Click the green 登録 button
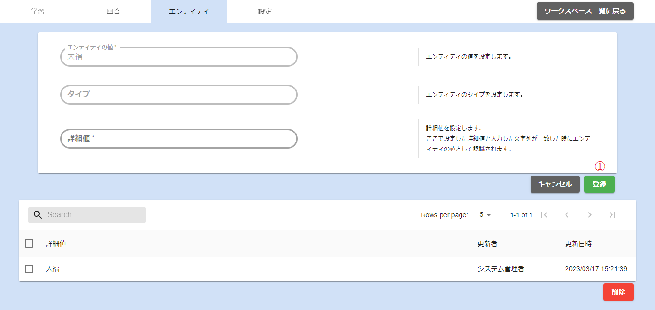This screenshot has width=655, height=310. click(599, 185)
